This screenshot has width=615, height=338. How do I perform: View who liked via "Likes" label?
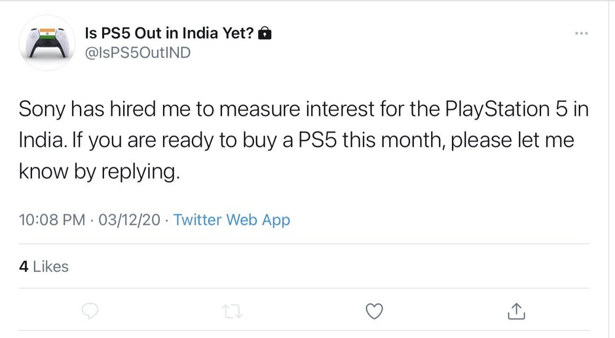click(x=50, y=267)
